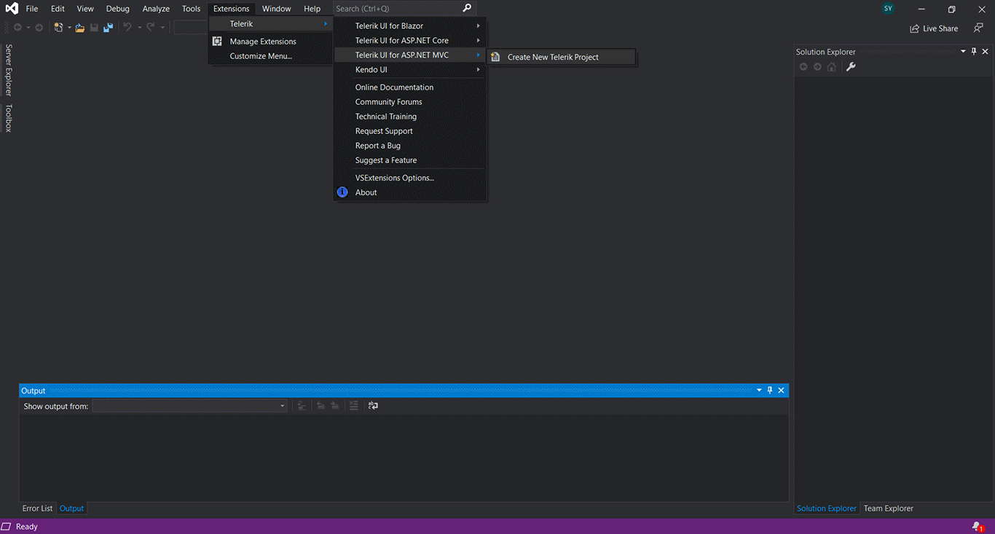Pin the Output panel
This screenshot has width=995, height=534.
coord(770,390)
